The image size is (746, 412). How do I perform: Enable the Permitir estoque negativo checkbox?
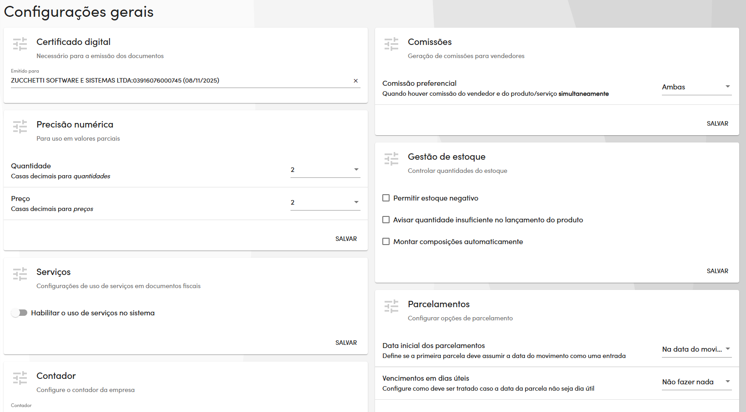[x=386, y=198]
